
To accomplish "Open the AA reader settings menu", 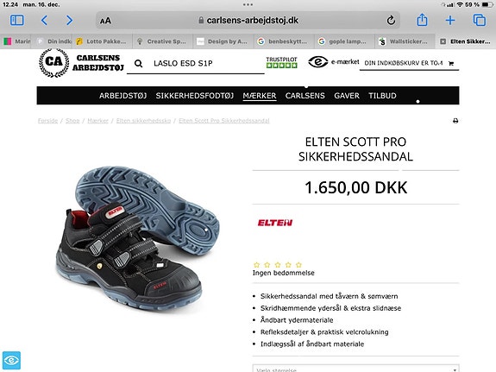I will 105,21.
